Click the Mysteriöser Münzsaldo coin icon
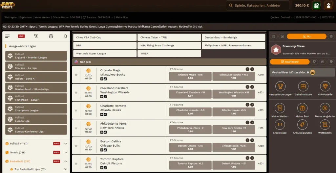Screen dimensions: 336x173 [x=312, y=72]
